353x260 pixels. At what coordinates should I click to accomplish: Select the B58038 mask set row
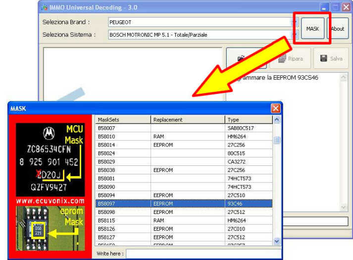184,170
